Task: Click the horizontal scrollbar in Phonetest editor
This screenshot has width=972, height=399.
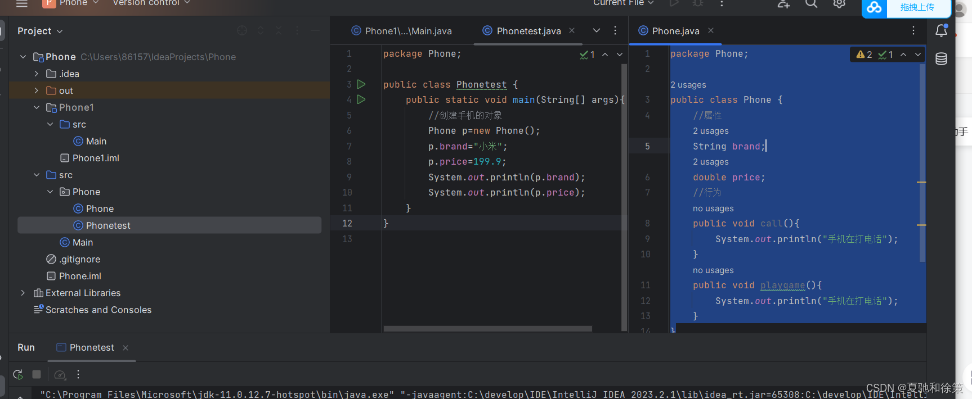Action: pyautogui.click(x=487, y=329)
